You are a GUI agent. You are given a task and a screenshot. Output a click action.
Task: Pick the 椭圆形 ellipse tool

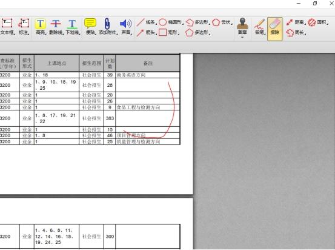(x=171, y=22)
